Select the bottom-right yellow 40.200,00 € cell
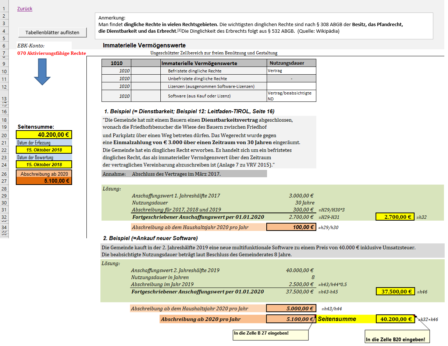 coord(395,319)
